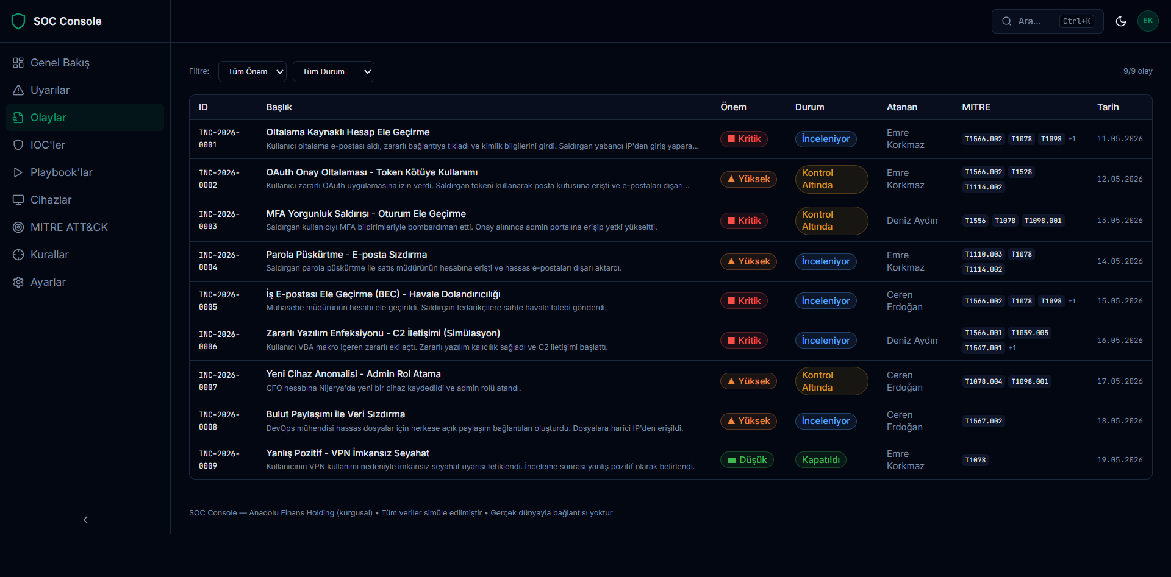Click İnceleniyor status of INC-2026-0001
Viewport: 1171px width, 577px height.
(826, 139)
